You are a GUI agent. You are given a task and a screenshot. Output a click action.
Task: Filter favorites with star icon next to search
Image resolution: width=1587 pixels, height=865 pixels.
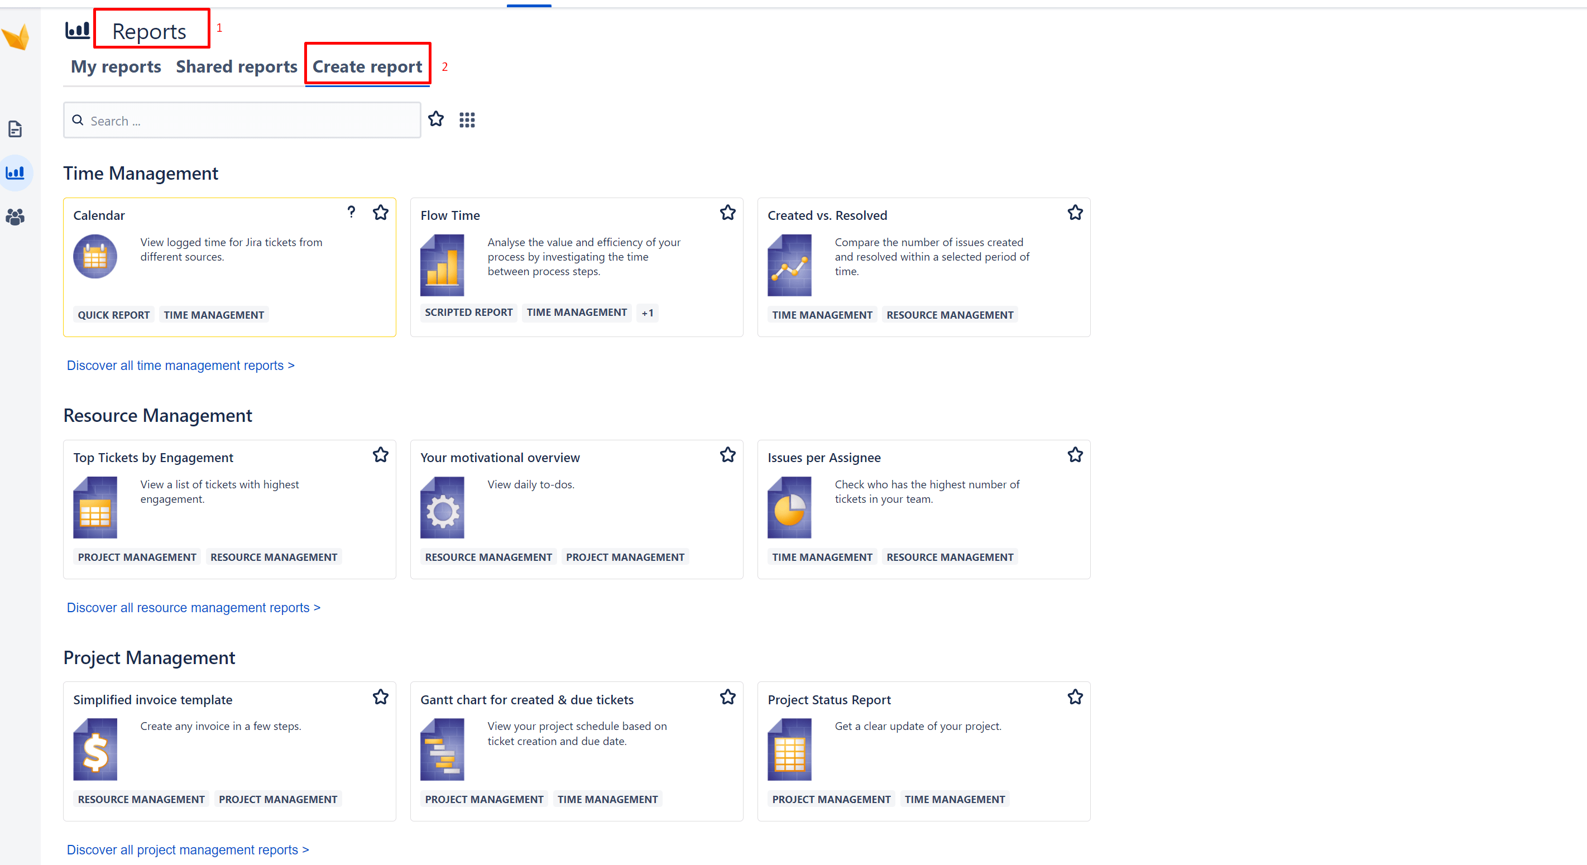(x=436, y=119)
